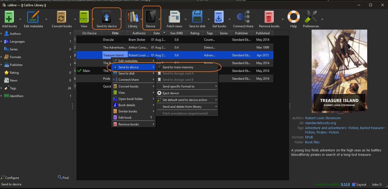
Task: Sort by the Published column header
Action: [x=262, y=33]
